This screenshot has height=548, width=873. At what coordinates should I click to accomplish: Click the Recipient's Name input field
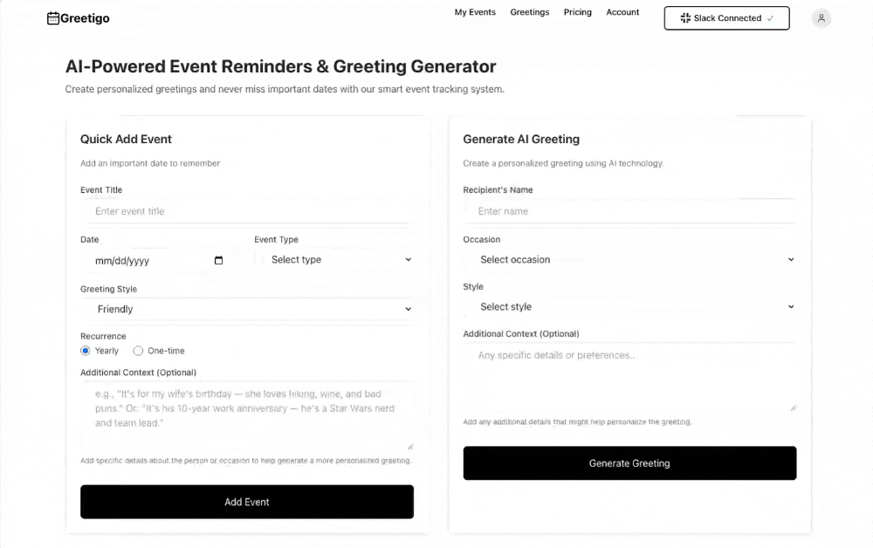click(x=629, y=211)
